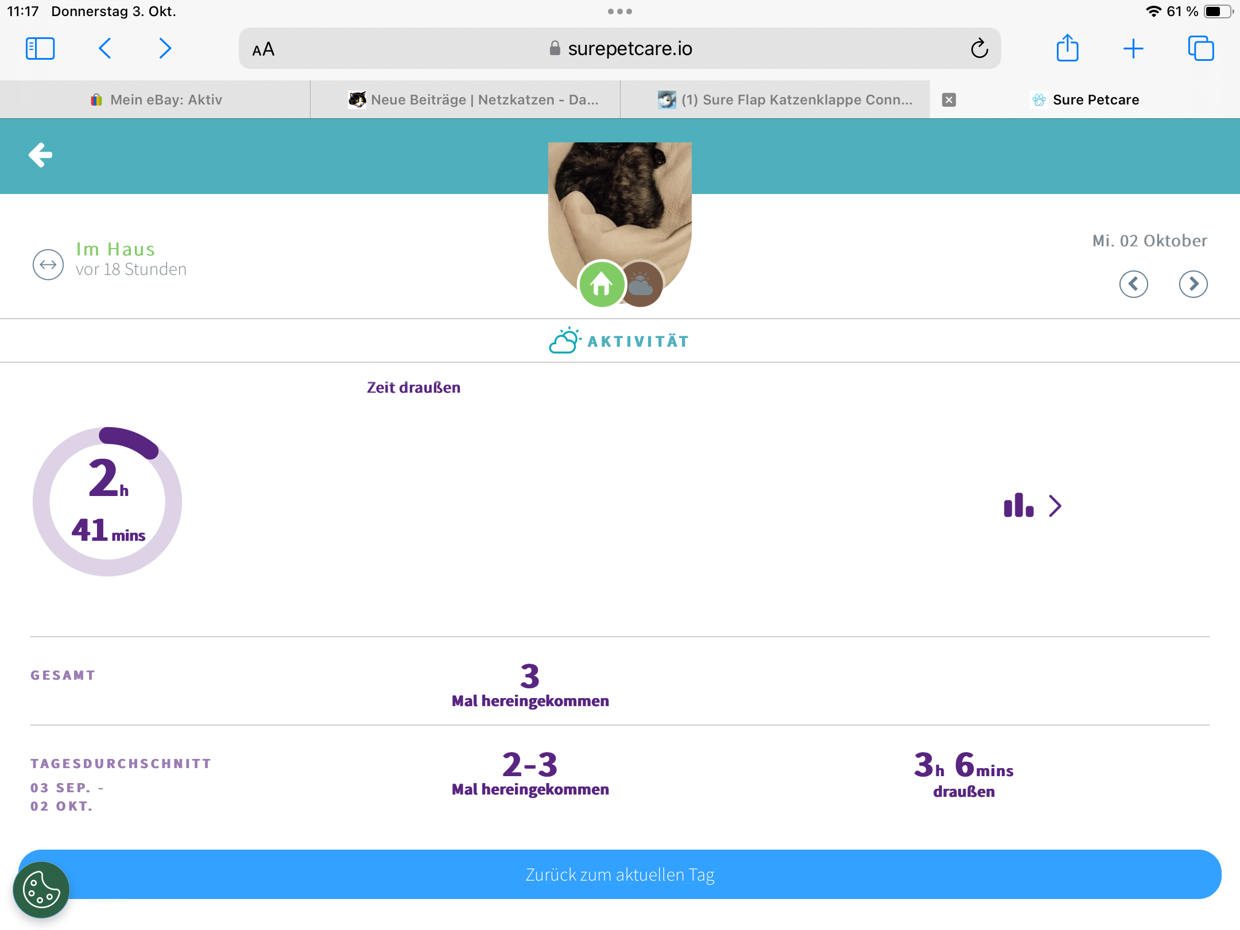Open the Safari share sheet
Image resolution: width=1240 pixels, height=930 pixels.
click(x=1067, y=48)
